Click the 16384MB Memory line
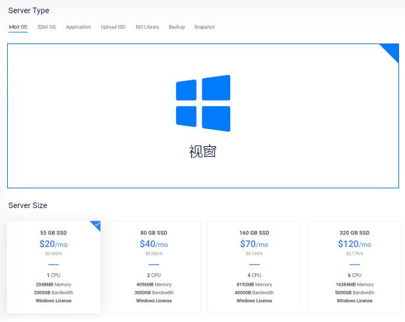Image resolution: width=405 pixels, height=322 pixels. pyautogui.click(x=354, y=284)
